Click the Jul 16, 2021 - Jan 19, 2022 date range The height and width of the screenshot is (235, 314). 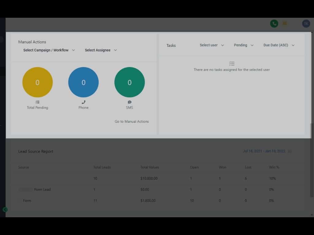(264, 151)
